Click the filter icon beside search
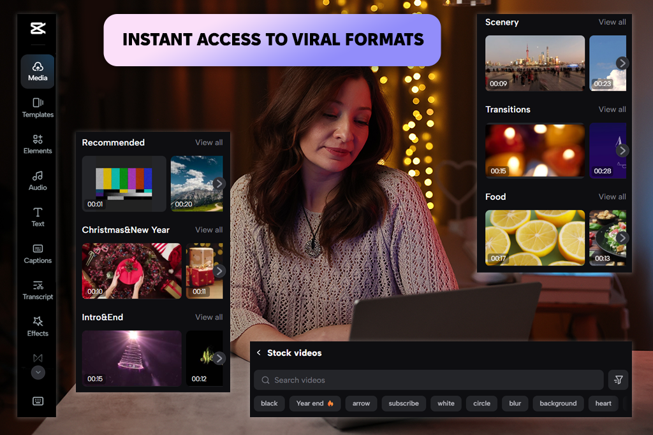 click(619, 380)
